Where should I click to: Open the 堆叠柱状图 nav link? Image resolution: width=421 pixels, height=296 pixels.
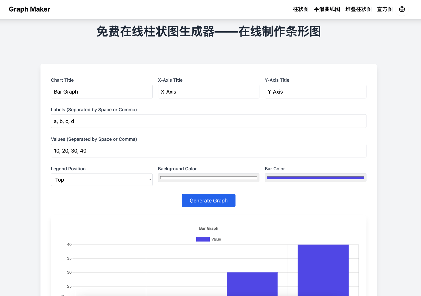point(358,9)
